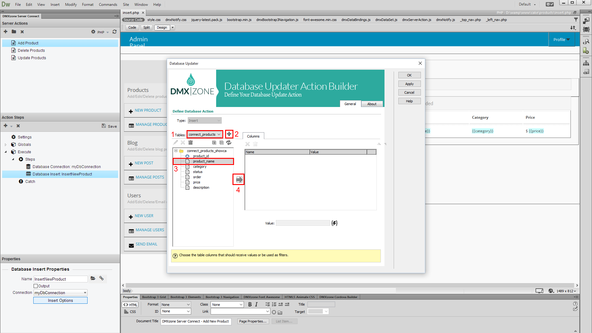Click OK in Database Updater dialog

pos(409,75)
